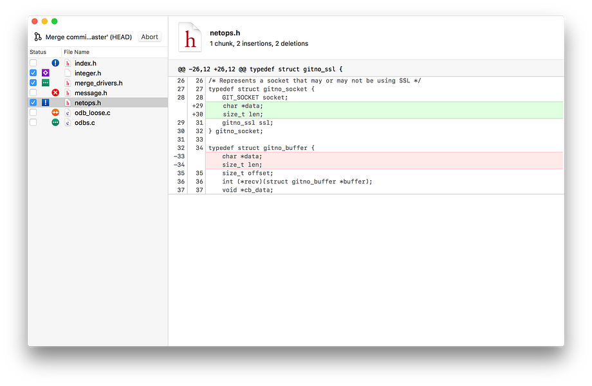Select merge_drivers.h in the file list
The height and width of the screenshot is (386, 592).
[98, 82]
